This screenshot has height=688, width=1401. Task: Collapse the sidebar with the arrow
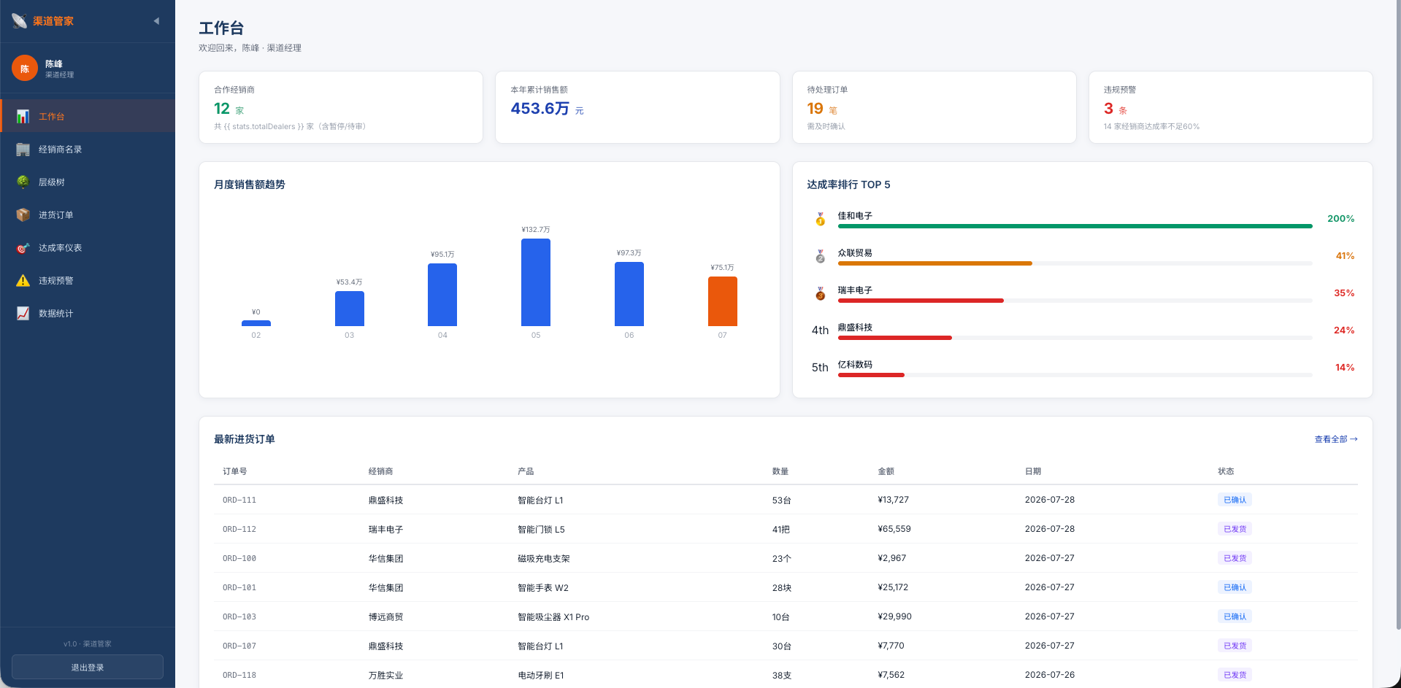click(156, 21)
